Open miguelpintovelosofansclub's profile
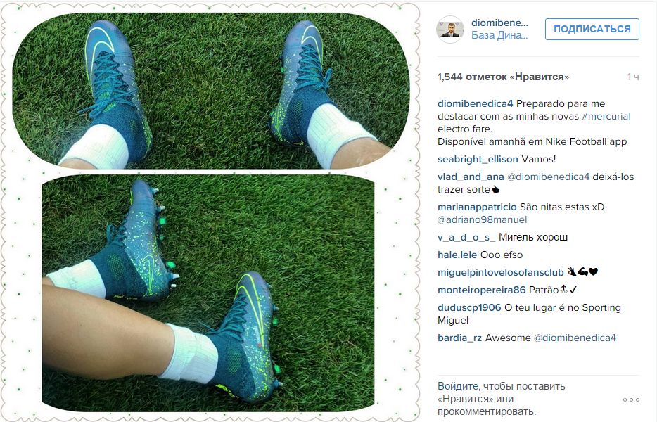Image resolution: width=657 pixels, height=422 pixels. point(501,272)
